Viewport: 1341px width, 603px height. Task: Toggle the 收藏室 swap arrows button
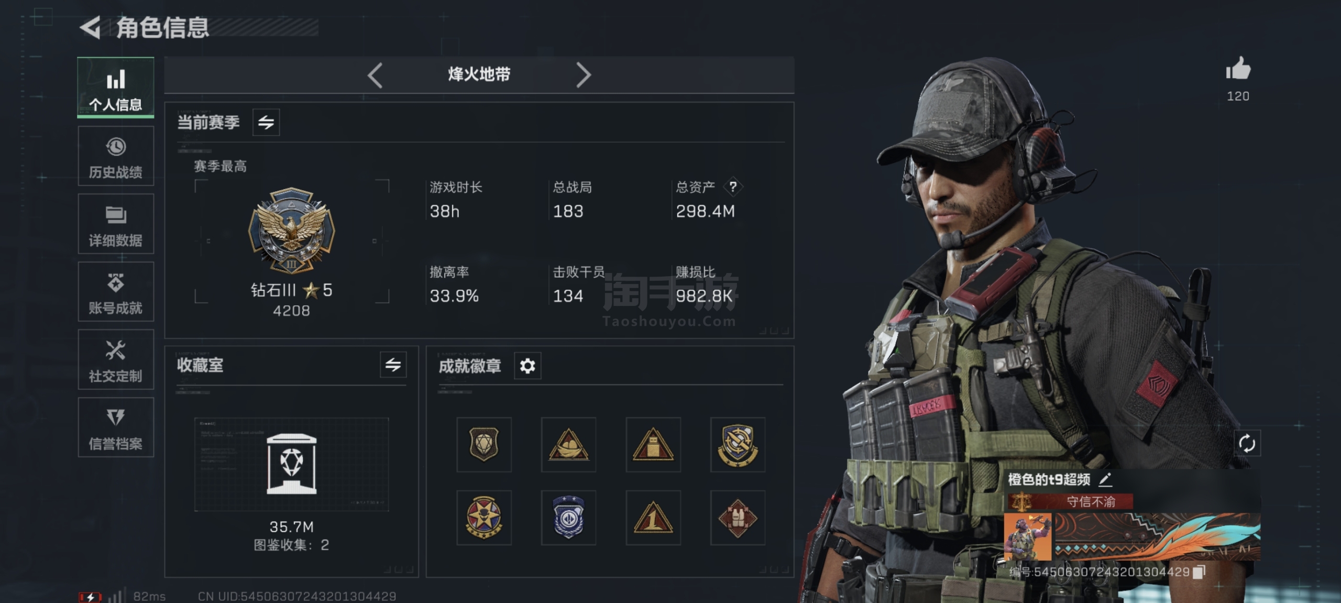point(393,365)
